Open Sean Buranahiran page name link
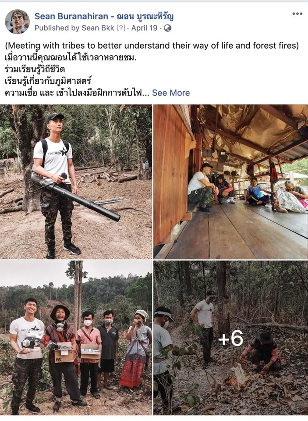308x421 pixels. (70, 16)
